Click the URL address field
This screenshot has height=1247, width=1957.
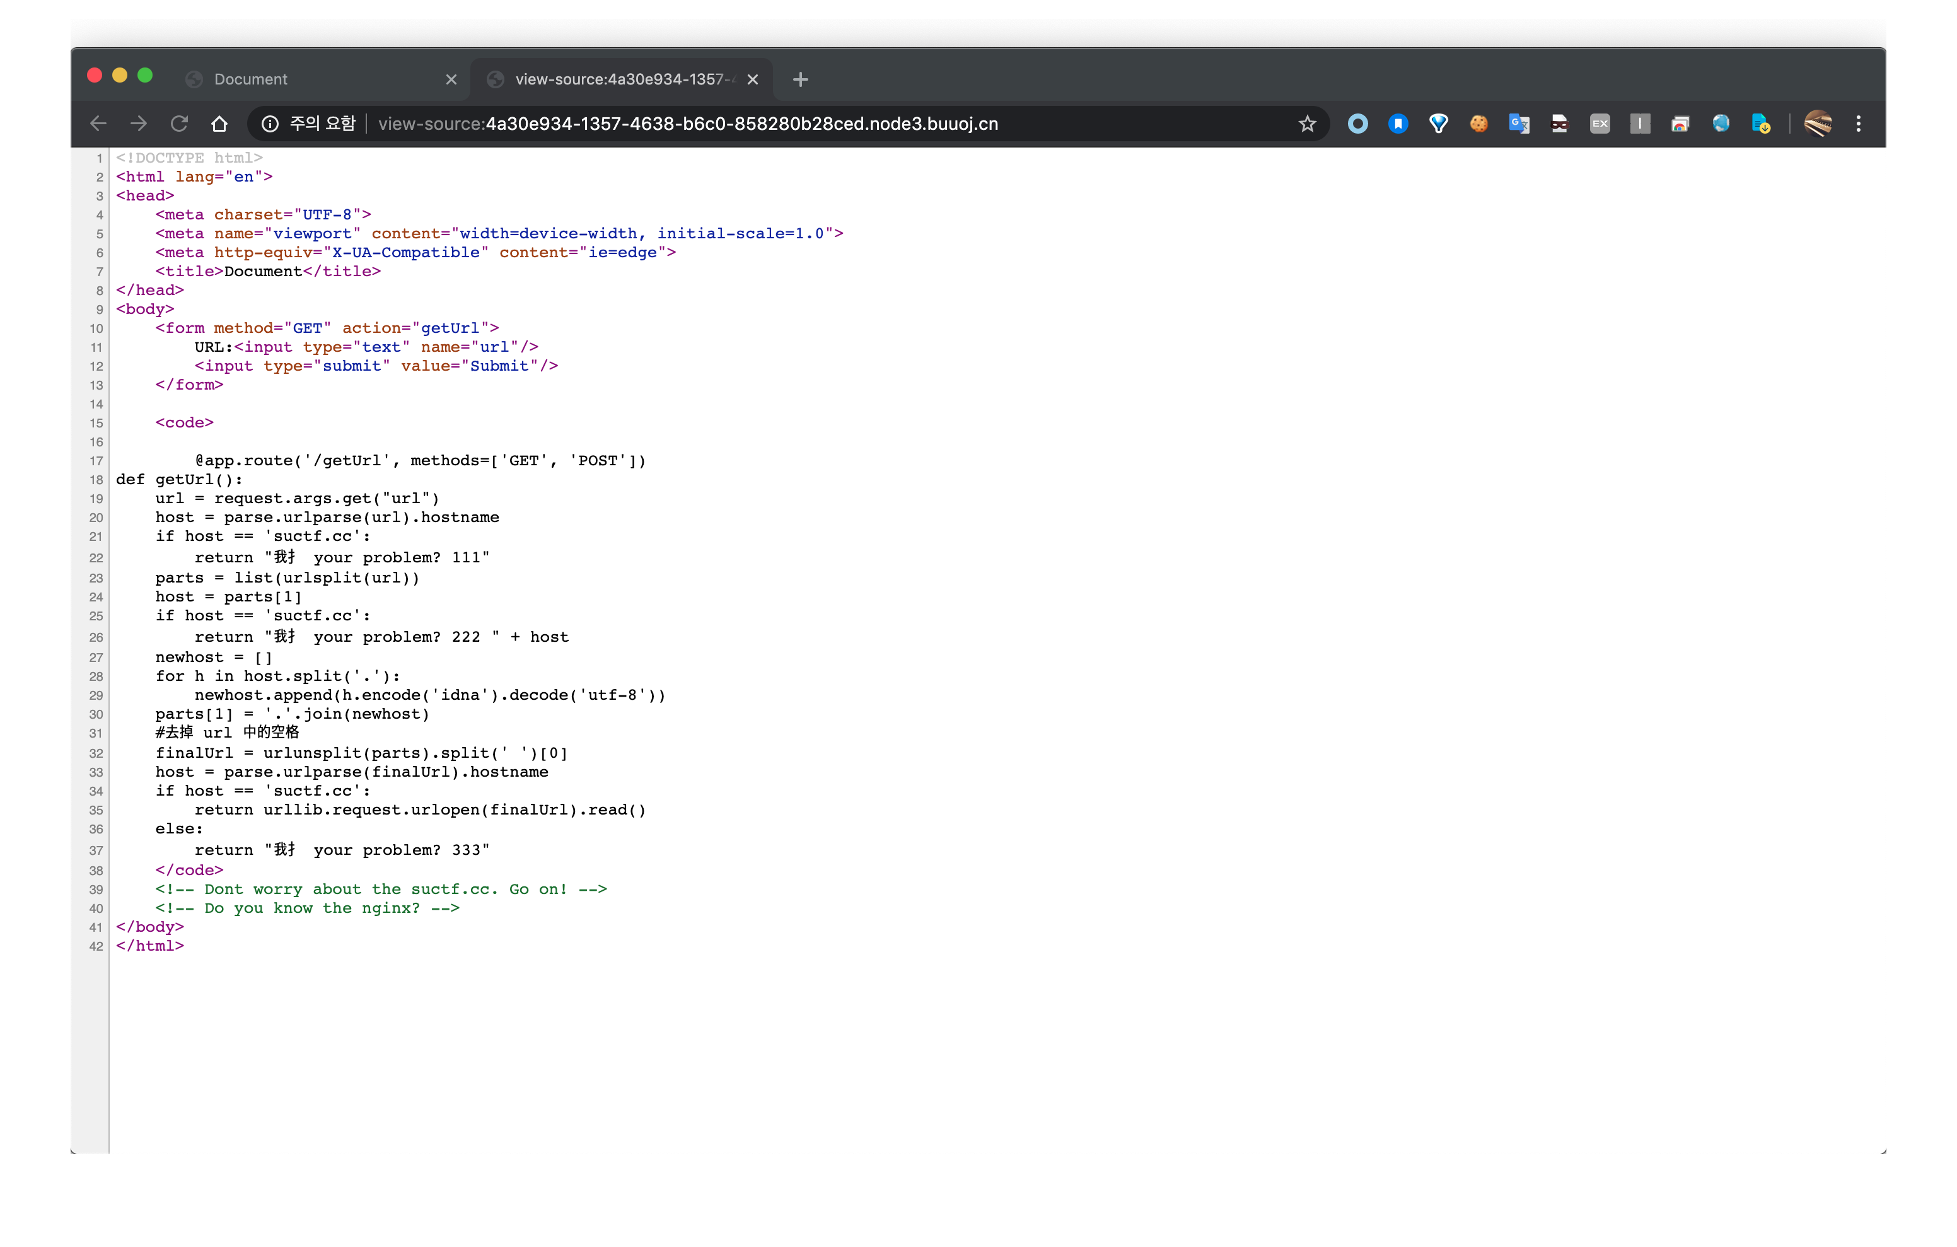pyautogui.click(x=731, y=124)
